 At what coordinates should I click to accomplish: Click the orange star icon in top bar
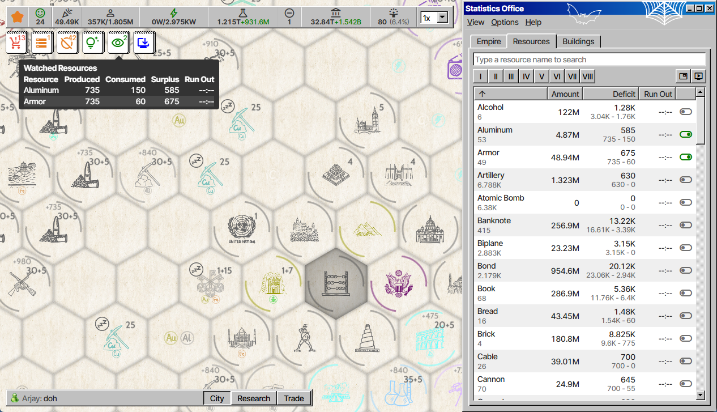click(x=17, y=17)
